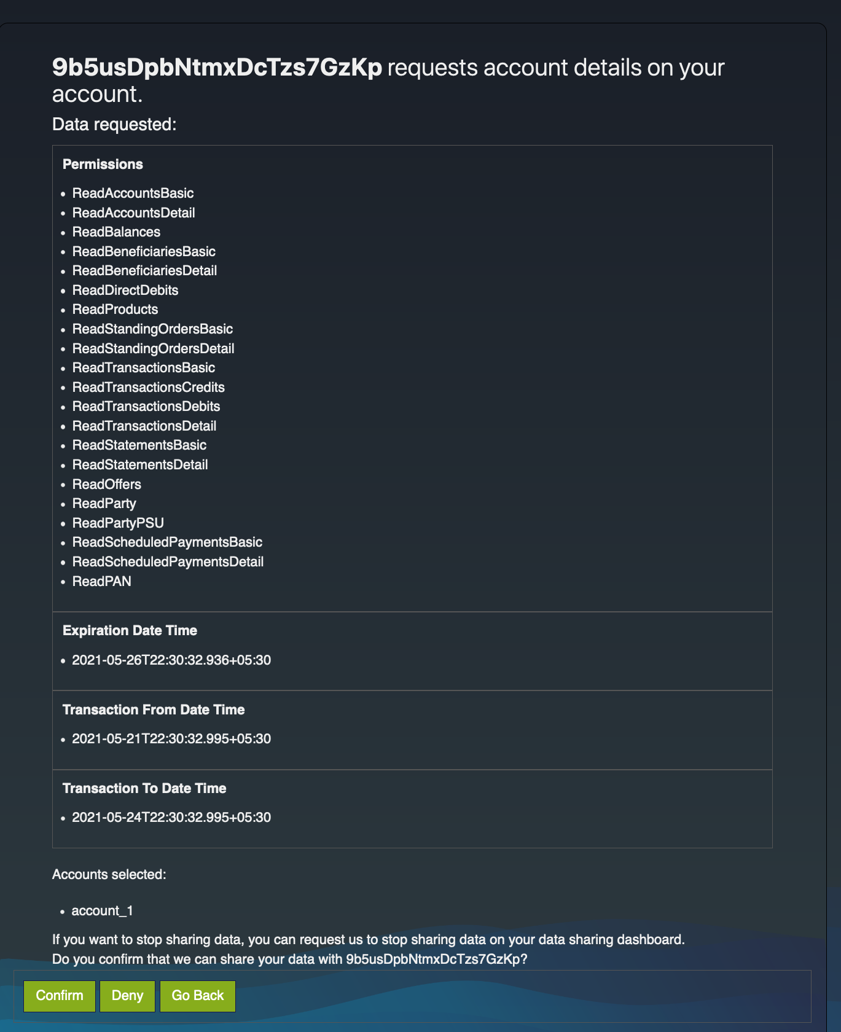Viewport: 841px width, 1032px height.
Task: Click the Transaction To Date Time value
Action: click(x=171, y=818)
